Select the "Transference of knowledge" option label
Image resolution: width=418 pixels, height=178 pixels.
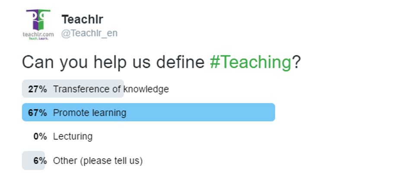pyautogui.click(x=111, y=89)
